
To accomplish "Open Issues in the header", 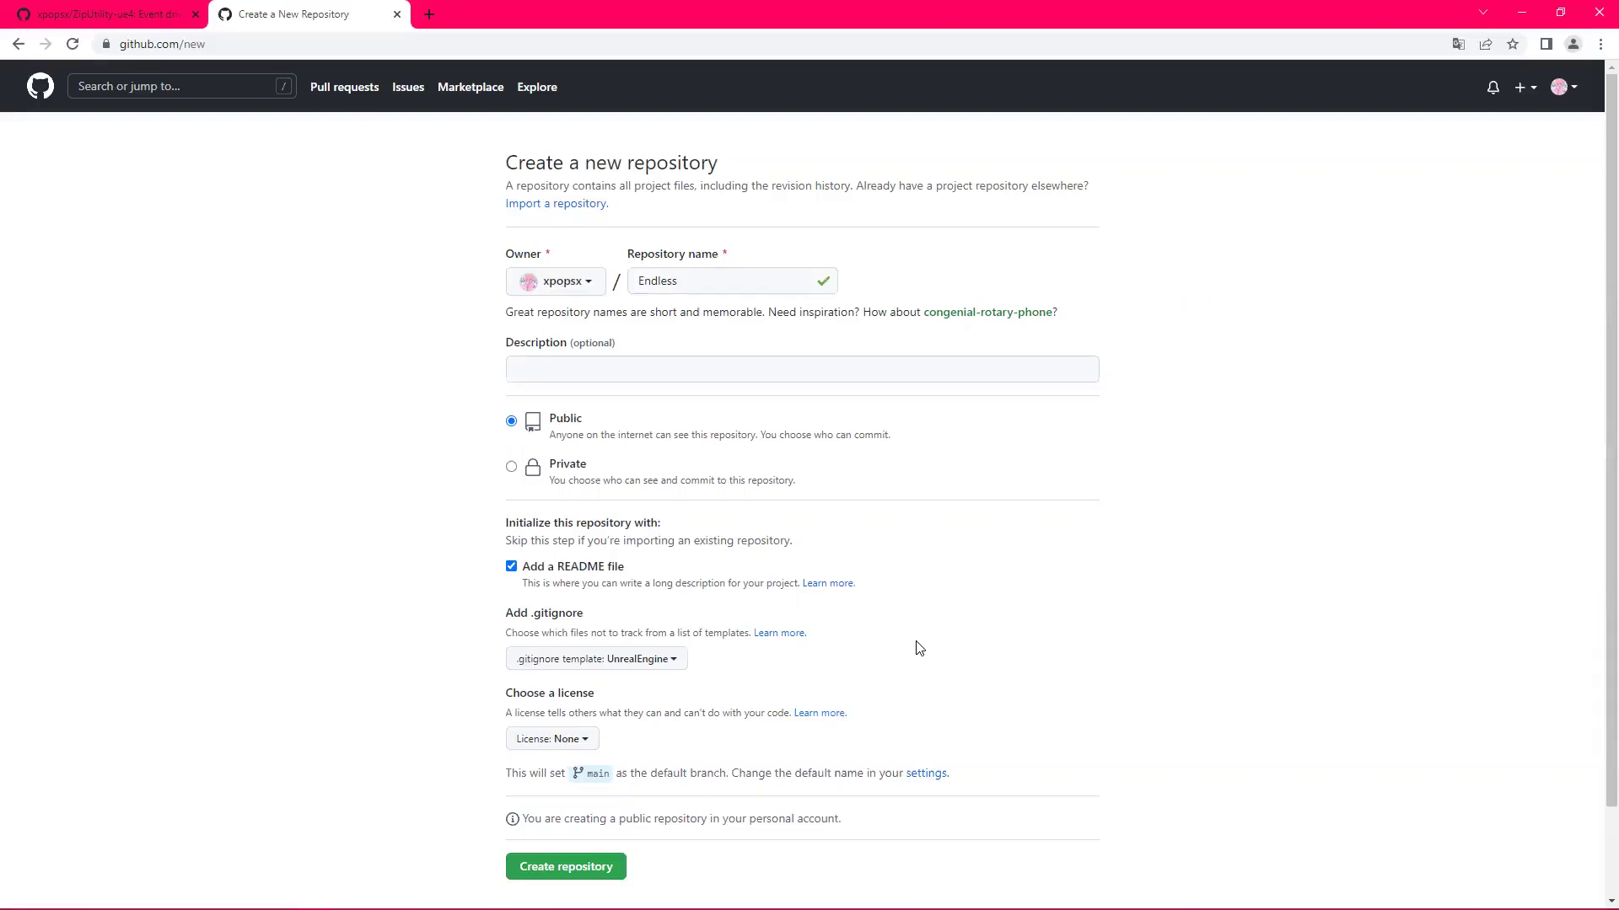I will click(x=408, y=87).
